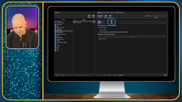Viewport: 182px width, 102px height.
Task: Click the Groups column header
Action: click(x=63, y=20)
